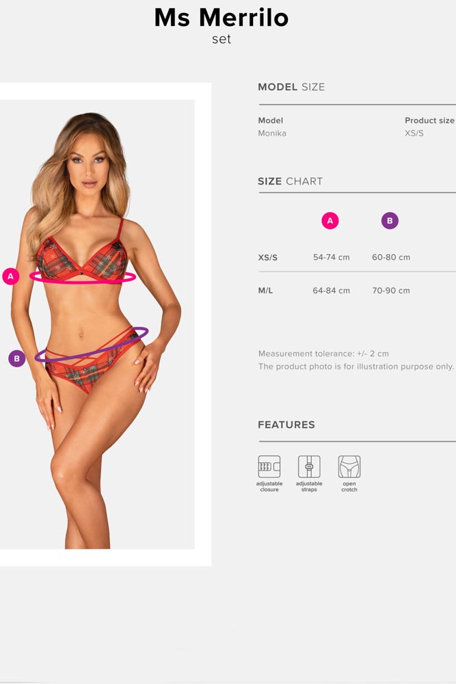Click the adjustable closure feature icon

269,466
